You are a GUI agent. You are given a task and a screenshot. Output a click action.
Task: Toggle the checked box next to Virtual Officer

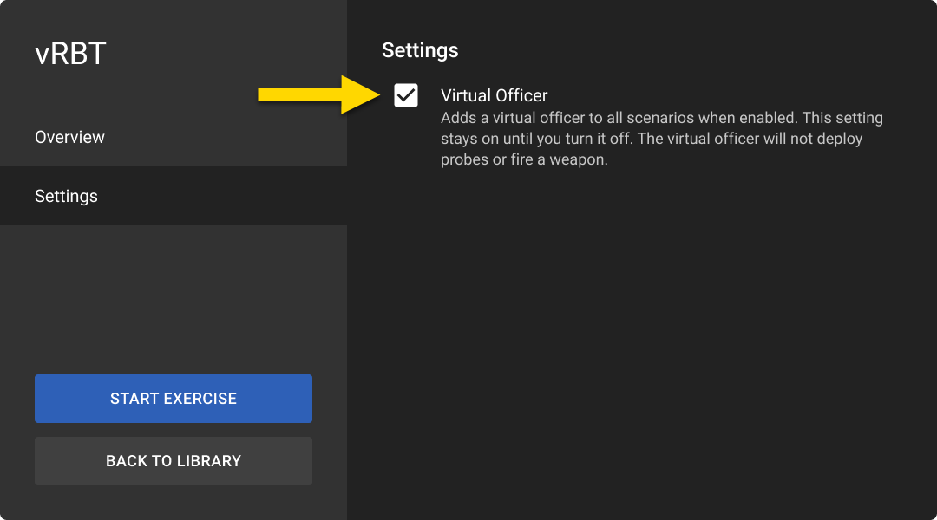(406, 95)
